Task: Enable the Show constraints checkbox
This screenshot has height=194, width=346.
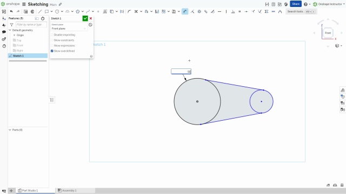Action: point(52,40)
